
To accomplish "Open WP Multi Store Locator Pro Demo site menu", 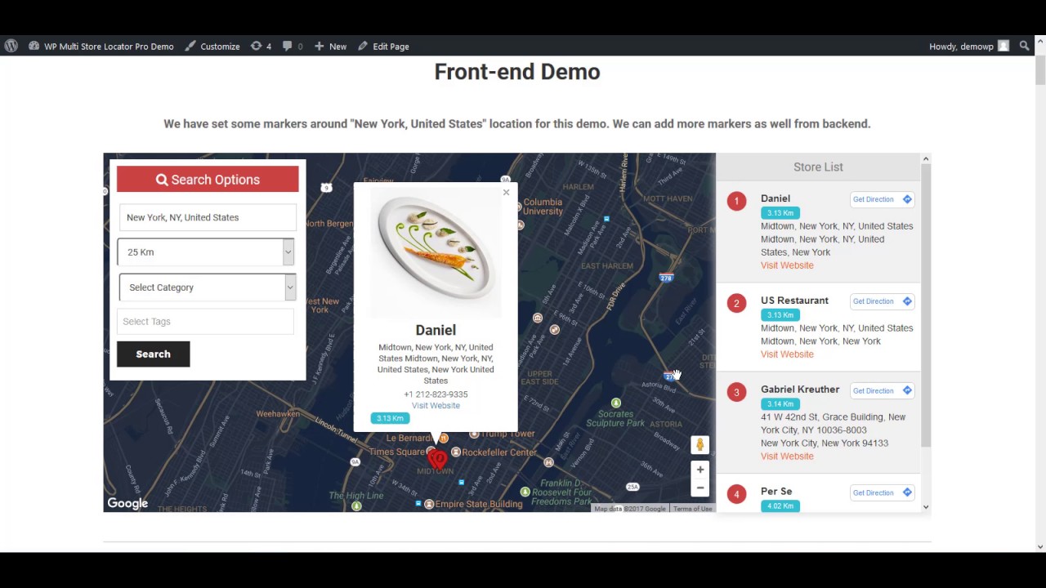I will pyautogui.click(x=101, y=47).
